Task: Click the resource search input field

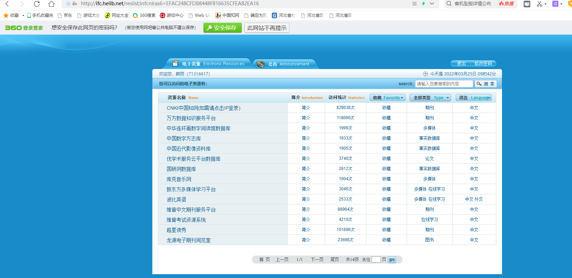Action: click(444, 84)
